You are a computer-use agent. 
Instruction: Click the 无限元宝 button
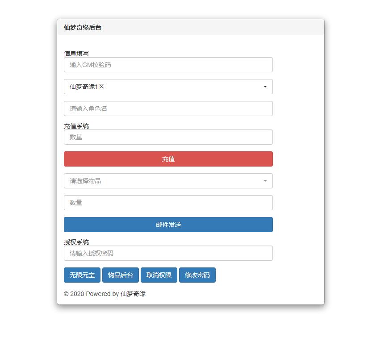coord(82,275)
